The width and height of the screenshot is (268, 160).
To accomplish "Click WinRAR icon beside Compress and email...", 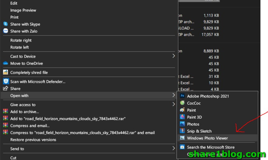I will [5, 125].
